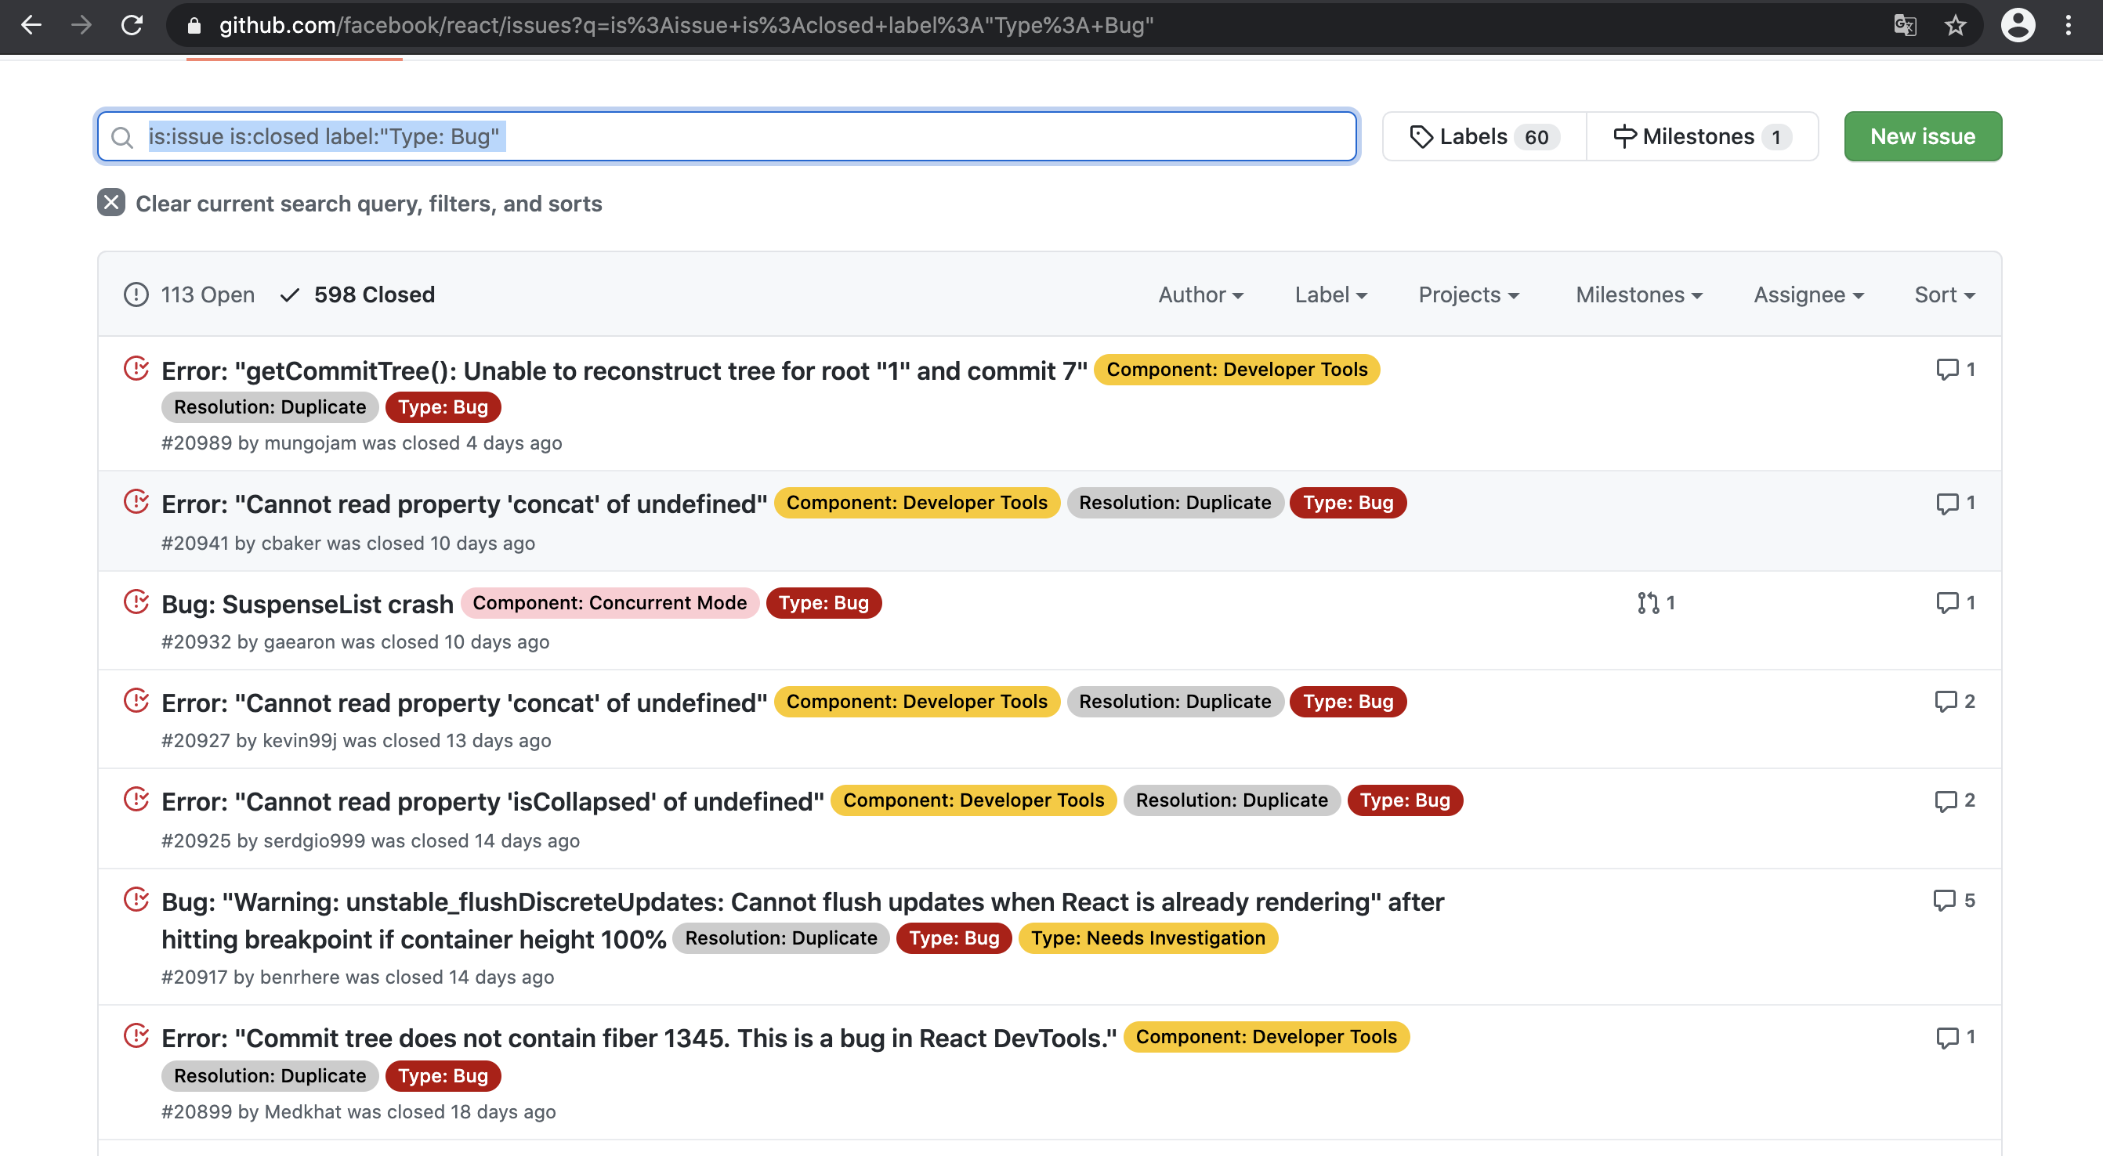The height and width of the screenshot is (1156, 2103).
Task: Expand the Label filter dropdown
Action: [1330, 294]
